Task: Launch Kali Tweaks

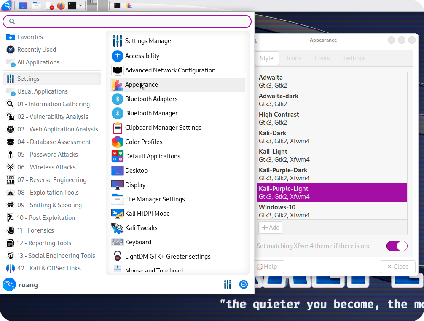Action: coord(178,228)
